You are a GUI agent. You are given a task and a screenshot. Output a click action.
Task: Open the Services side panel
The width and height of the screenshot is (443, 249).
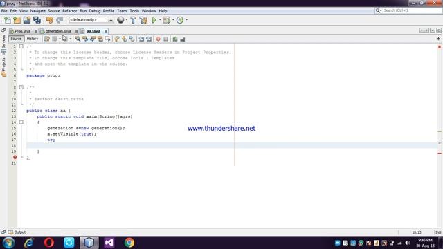[x=3, y=44]
